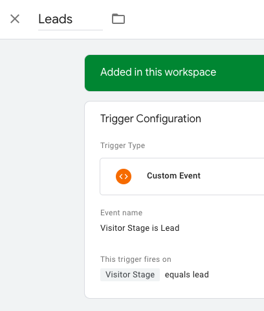Click the 'equals lead' condition text
This screenshot has height=311, width=264.
click(x=187, y=275)
